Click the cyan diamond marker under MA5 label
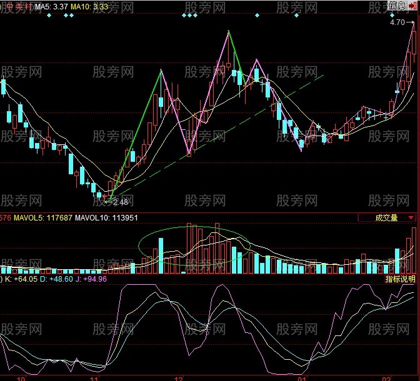The image size is (420, 381). 49,16
